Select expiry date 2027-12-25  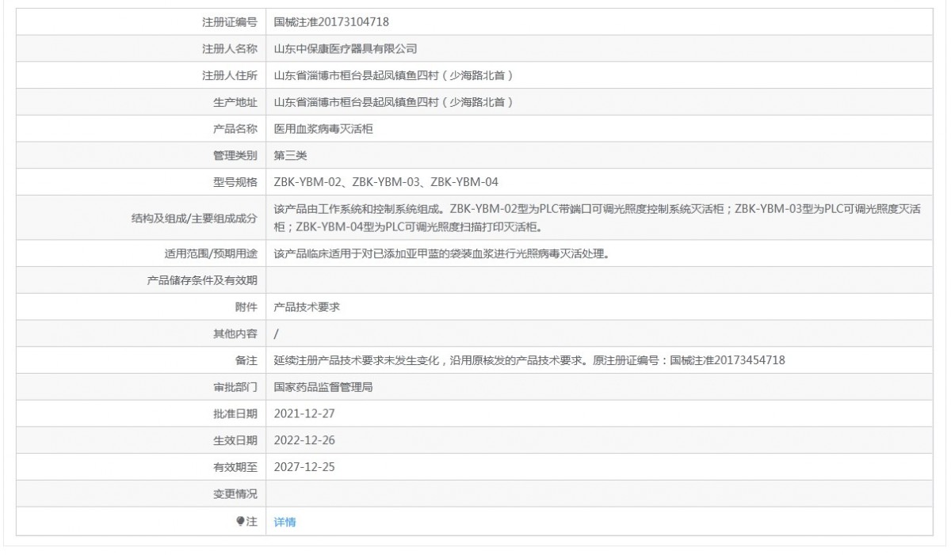tap(304, 467)
